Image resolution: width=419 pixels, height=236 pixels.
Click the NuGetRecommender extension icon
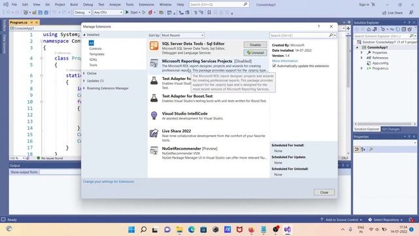pos(154,151)
